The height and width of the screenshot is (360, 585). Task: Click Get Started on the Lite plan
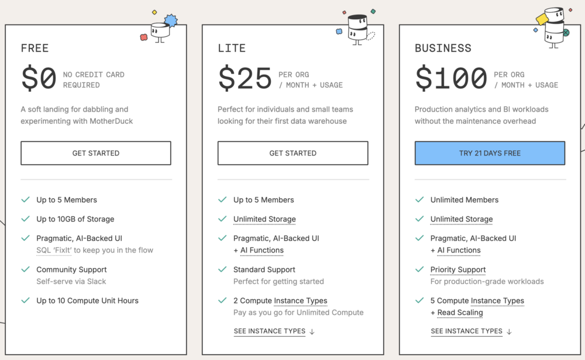293,153
